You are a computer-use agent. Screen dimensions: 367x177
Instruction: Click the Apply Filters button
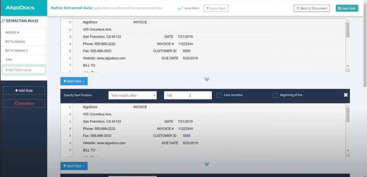coord(216,8)
